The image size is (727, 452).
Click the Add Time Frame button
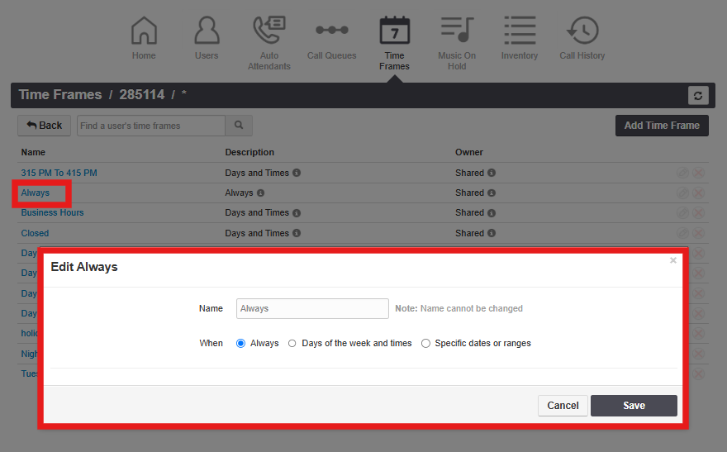tap(661, 126)
